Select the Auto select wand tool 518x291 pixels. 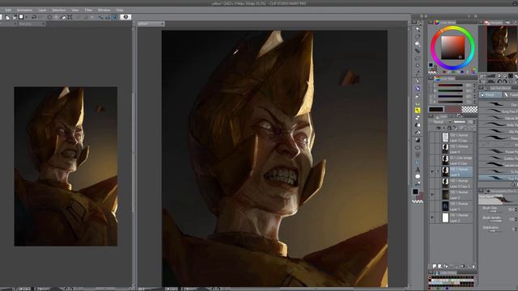point(418,65)
